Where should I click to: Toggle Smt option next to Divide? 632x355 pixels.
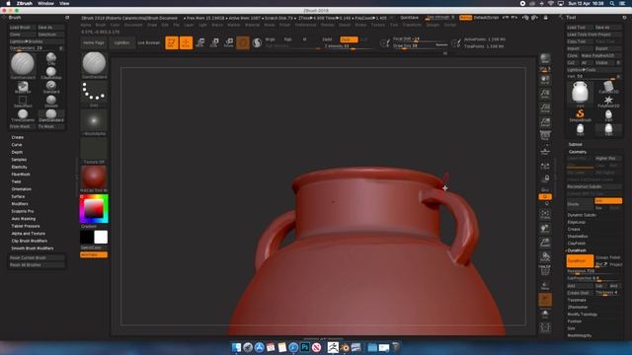(x=608, y=200)
